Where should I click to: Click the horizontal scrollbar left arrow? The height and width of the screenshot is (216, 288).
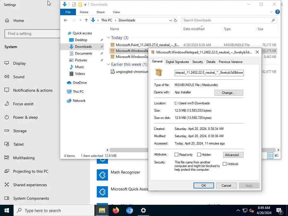[107, 150]
